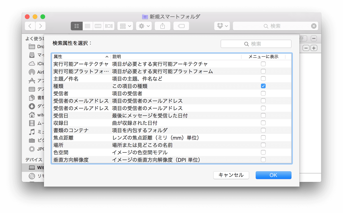The image size is (343, 213).
Task: Switch Finder to list view
Action: [x=87, y=26]
